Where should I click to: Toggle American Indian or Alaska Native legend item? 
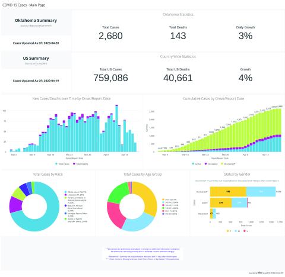(75, 200)
